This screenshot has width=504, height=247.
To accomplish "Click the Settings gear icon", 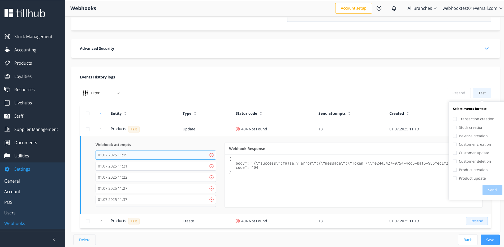I will pyautogui.click(x=7, y=169).
